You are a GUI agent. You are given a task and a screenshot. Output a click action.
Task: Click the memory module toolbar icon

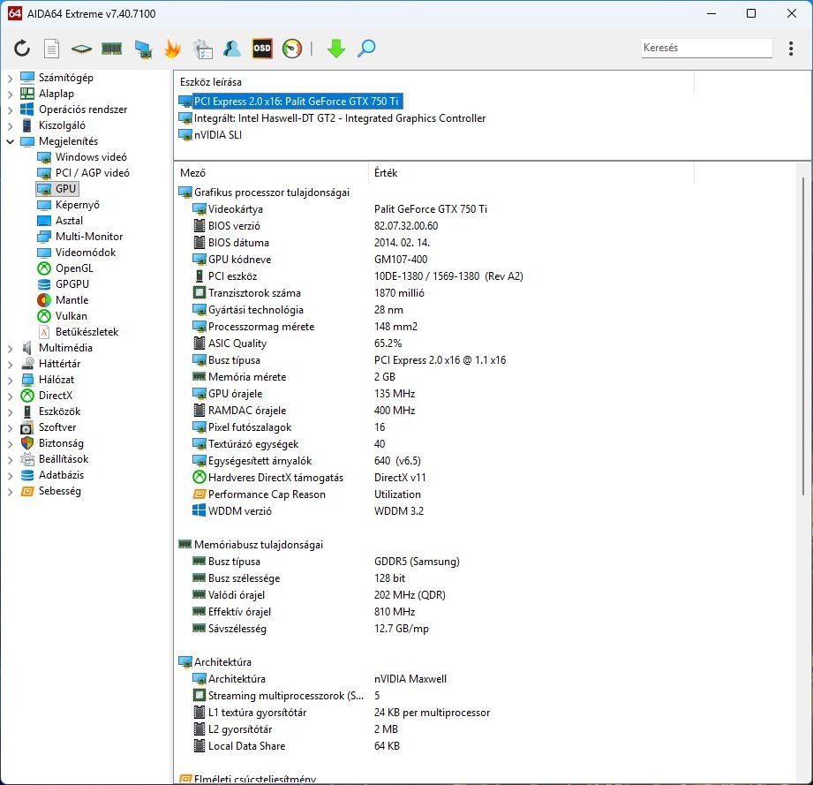pos(111,49)
